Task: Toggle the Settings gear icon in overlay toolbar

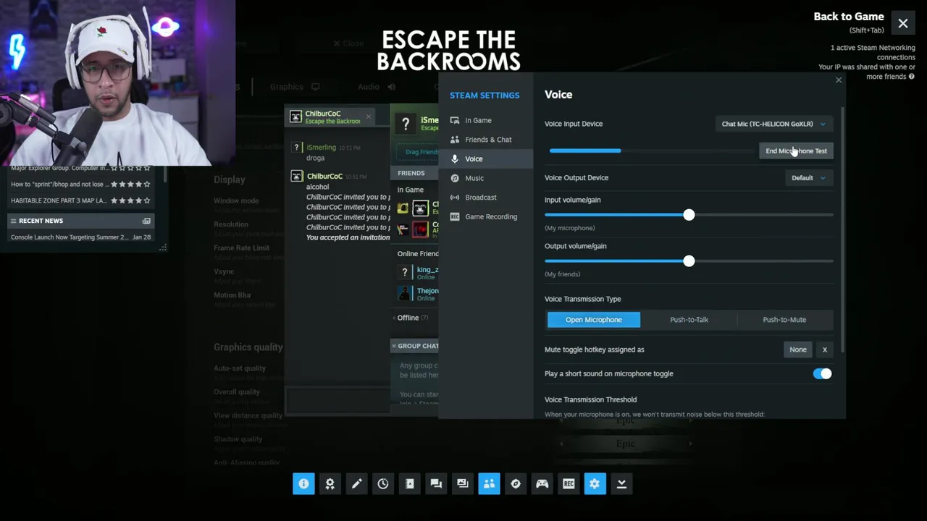Action: (x=595, y=484)
